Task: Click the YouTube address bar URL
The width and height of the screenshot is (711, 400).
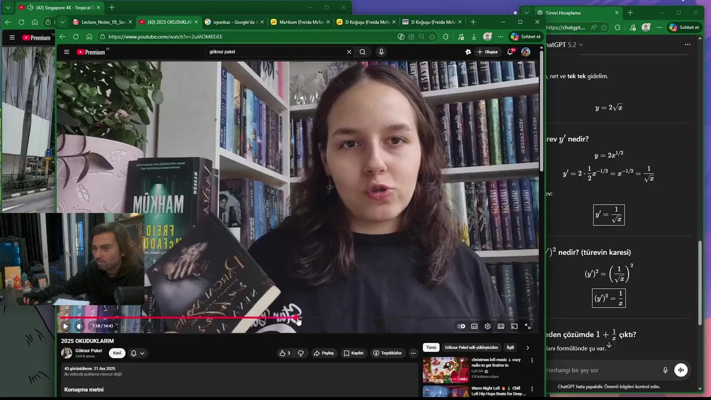Action: coord(165,37)
